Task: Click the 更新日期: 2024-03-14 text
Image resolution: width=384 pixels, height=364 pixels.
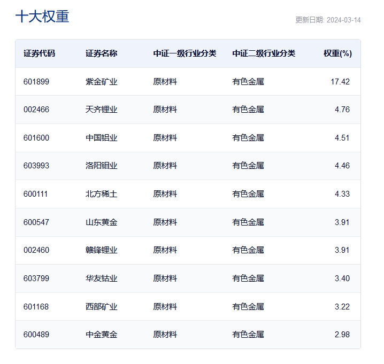Action: pos(328,20)
